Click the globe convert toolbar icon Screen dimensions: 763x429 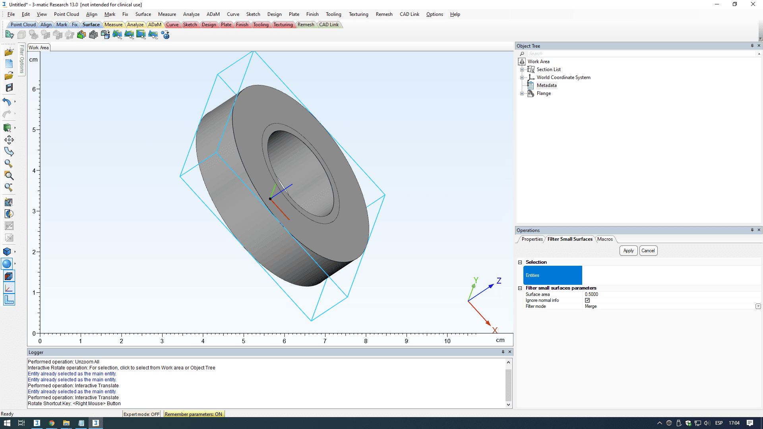165,35
